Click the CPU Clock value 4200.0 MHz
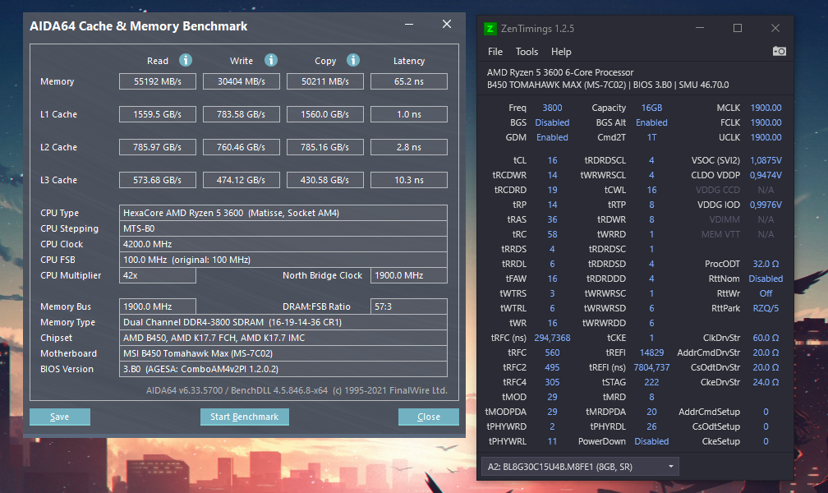The image size is (828, 493). pyautogui.click(x=283, y=244)
